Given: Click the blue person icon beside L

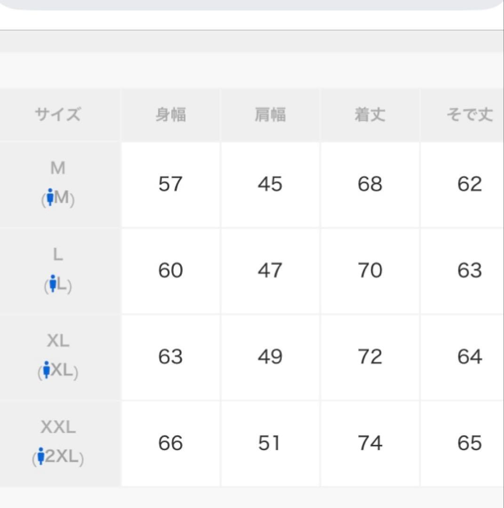Looking at the screenshot, I should point(53,284).
